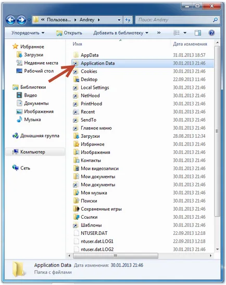Select Библиотеки in navigation pane
This screenshot has width=226, height=285.
33,87
